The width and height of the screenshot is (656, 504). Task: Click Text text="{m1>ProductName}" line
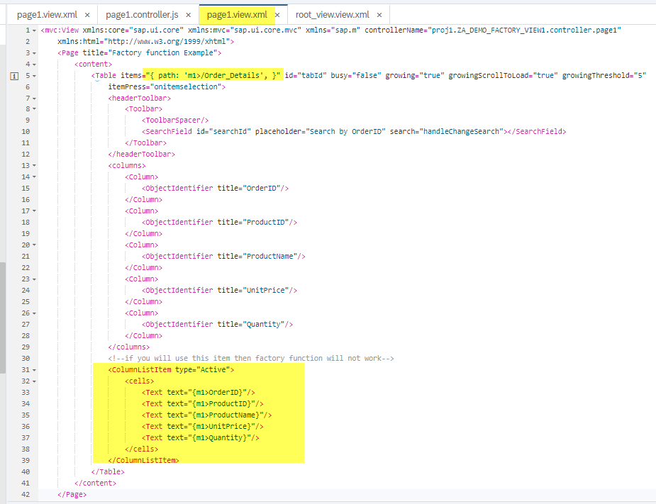click(x=206, y=415)
